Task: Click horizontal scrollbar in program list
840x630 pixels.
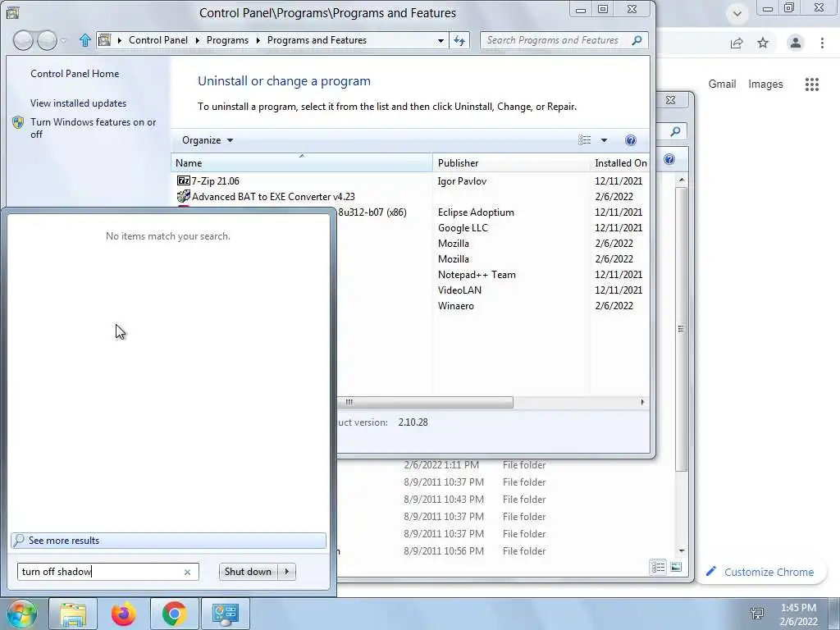Action: 425,402
